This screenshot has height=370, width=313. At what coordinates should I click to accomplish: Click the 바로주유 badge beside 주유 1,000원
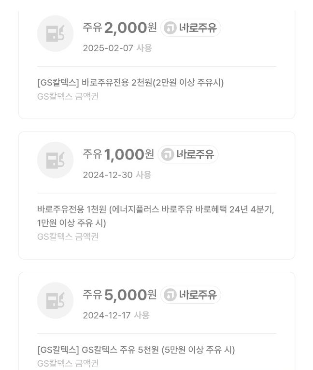188,155
